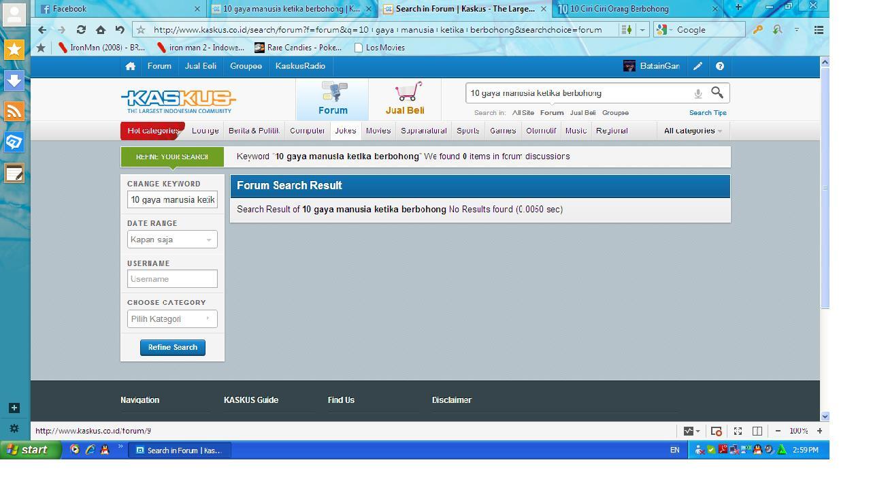Select the Forum microphone icon tab
The height and width of the screenshot is (490, 871).
pos(333,99)
